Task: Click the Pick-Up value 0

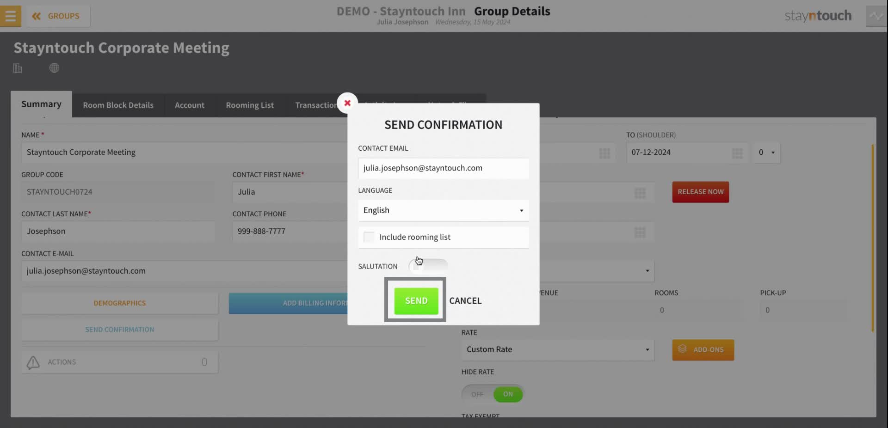Action: point(767,310)
